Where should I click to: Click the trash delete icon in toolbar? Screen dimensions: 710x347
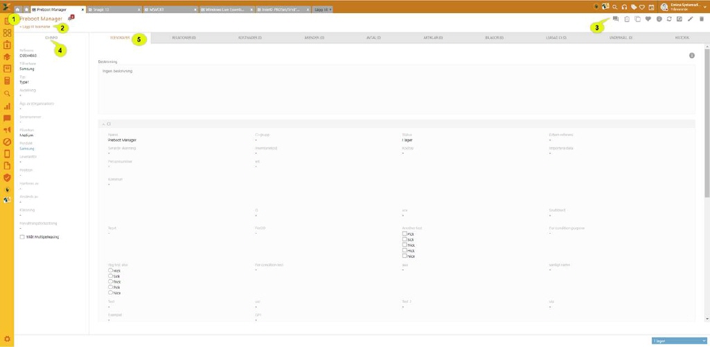(x=701, y=19)
